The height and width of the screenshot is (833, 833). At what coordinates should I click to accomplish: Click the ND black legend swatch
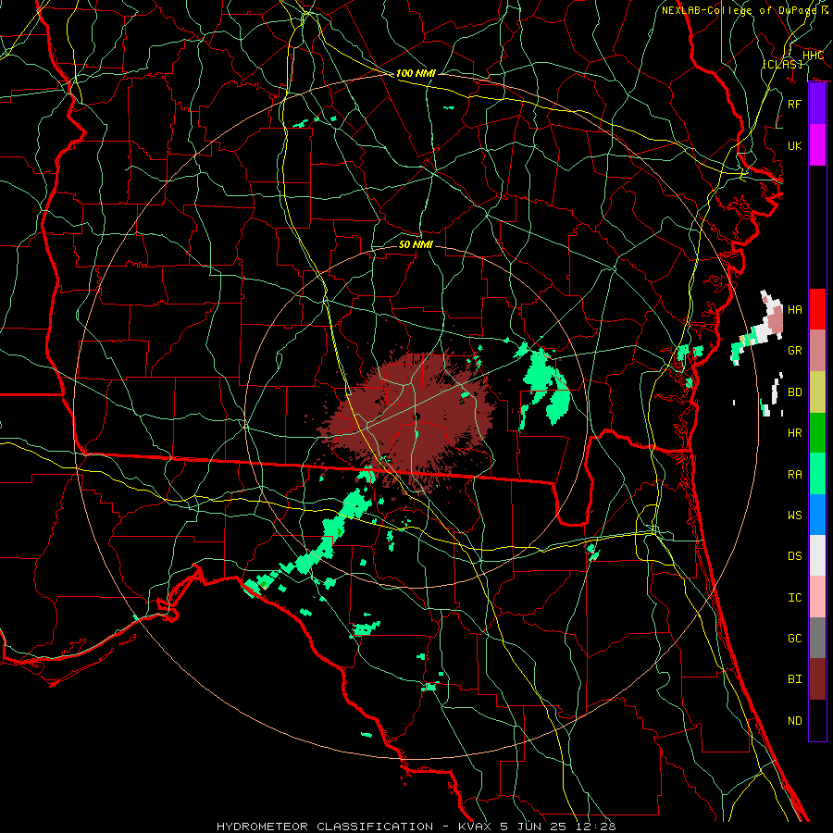(817, 720)
